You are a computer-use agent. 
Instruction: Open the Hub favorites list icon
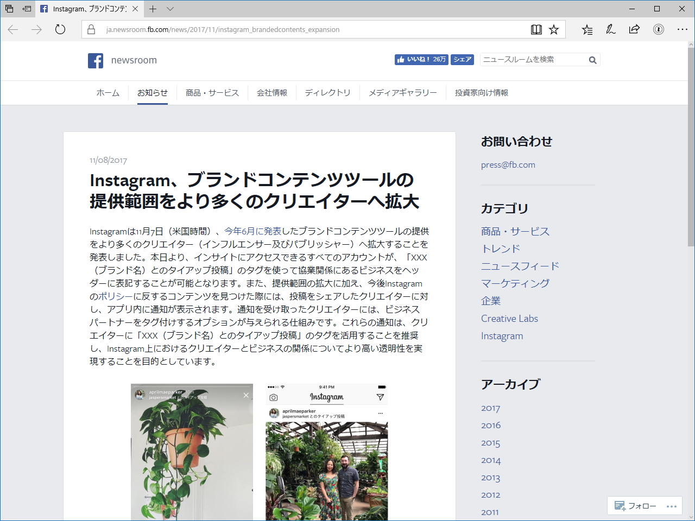[587, 30]
